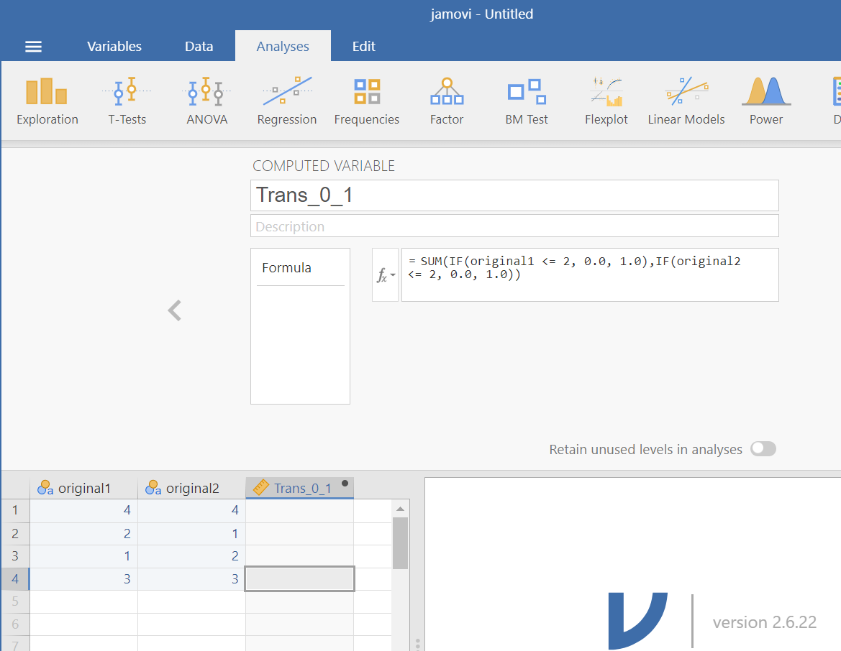Select row header 4

(15, 579)
